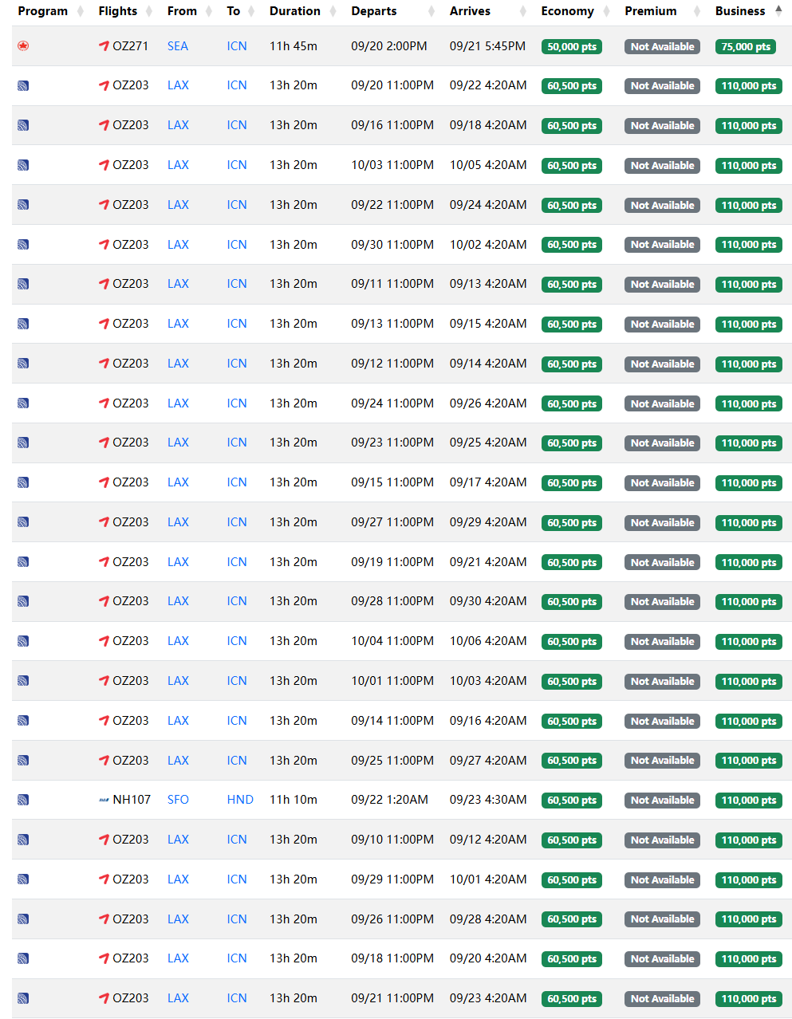This screenshot has height=1019, width=792.
Task: Click program icon for flight departing 09/21 11:00PM
Action: tap(23, 998)
